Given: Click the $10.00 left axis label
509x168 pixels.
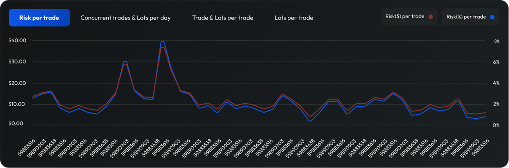Looking at the screenshot, I should click(x=17, y=104).
